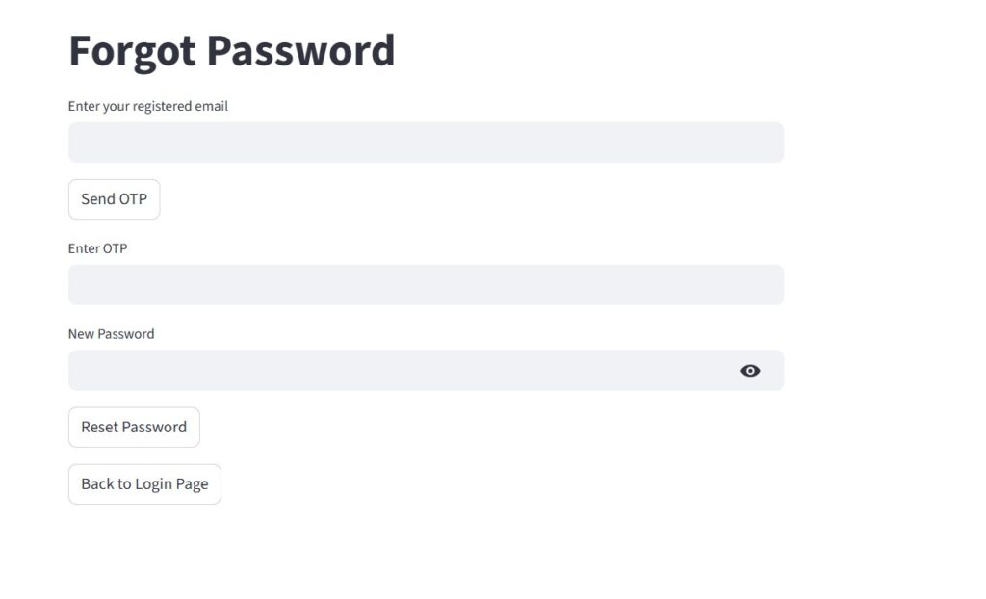Show the new password using eye icon
This screenshot has height=599, width=986.
click(750, 371)
